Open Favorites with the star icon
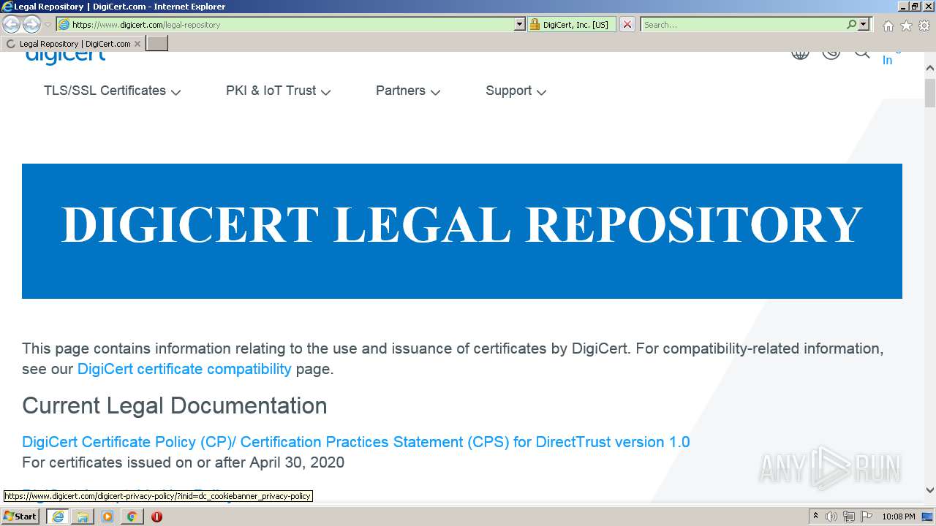936x526 pixels. click(x=906, y=26)
